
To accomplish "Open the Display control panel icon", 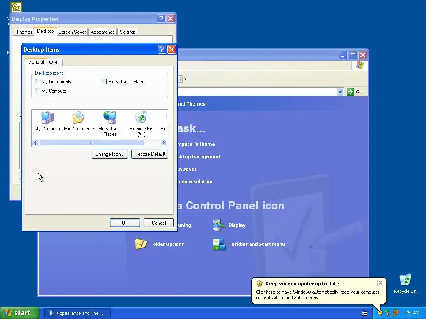I will [x=229, y=225].
